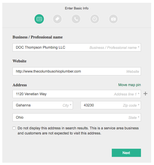This screenshot has width=154, height=165.
Task: Open the phone contact step icon
Action: [76, 19]
